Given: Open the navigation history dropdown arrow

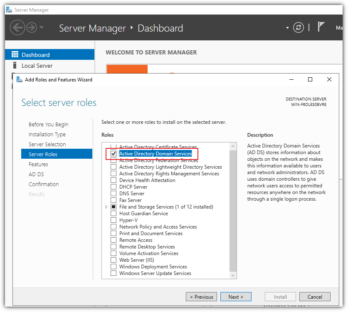Looking at the screenshot, I should (42, 28).
